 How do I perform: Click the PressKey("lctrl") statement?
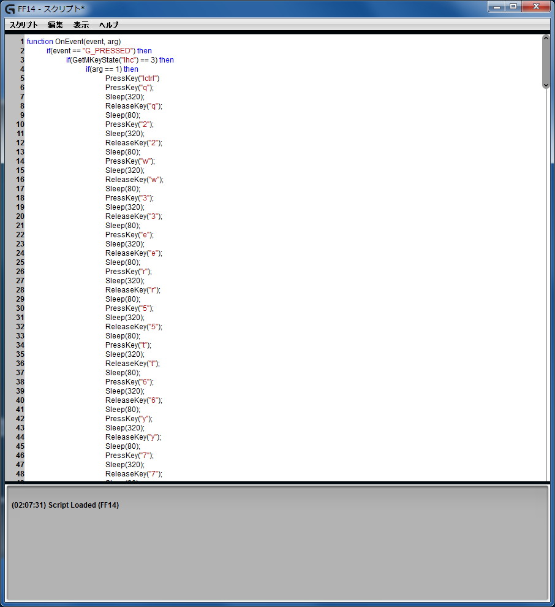coord(132,78)
